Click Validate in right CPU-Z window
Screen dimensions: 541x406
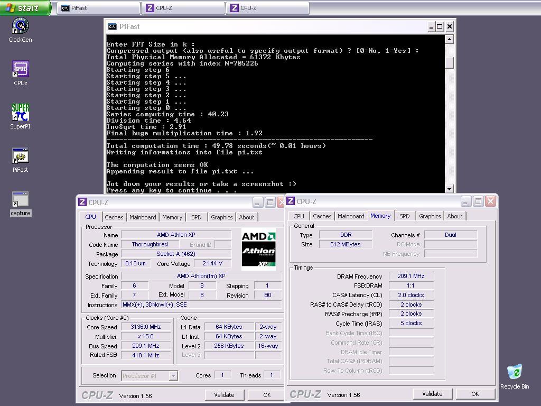pos(432,393)
